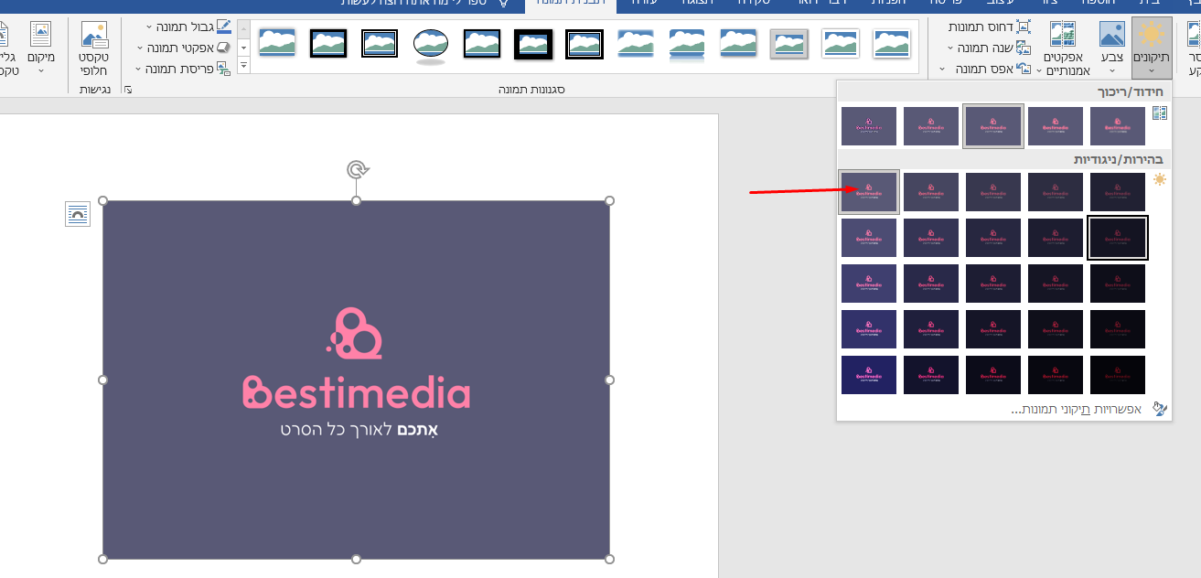1201x578 pixels.
Task: Click פריסת תמונה (Picture Layout)
Action: pos(184,69)
